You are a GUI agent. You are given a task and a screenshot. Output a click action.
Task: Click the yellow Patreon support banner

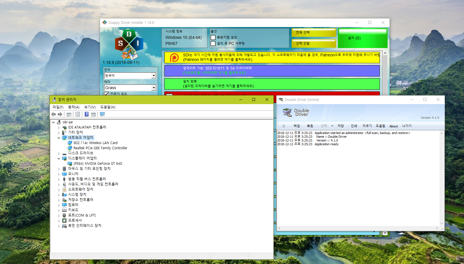[272, 58]
